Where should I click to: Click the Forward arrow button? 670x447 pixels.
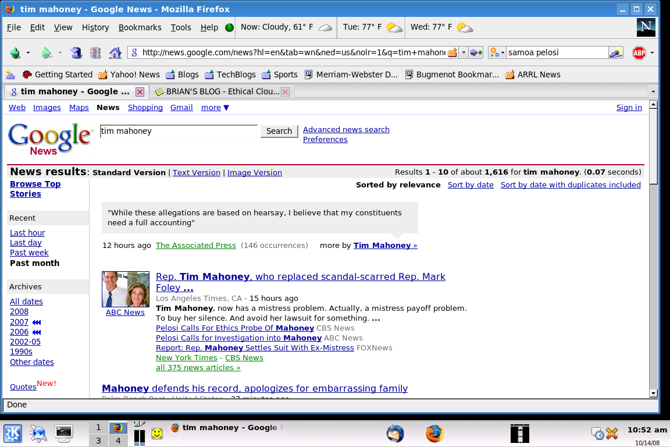pos(46,52)
